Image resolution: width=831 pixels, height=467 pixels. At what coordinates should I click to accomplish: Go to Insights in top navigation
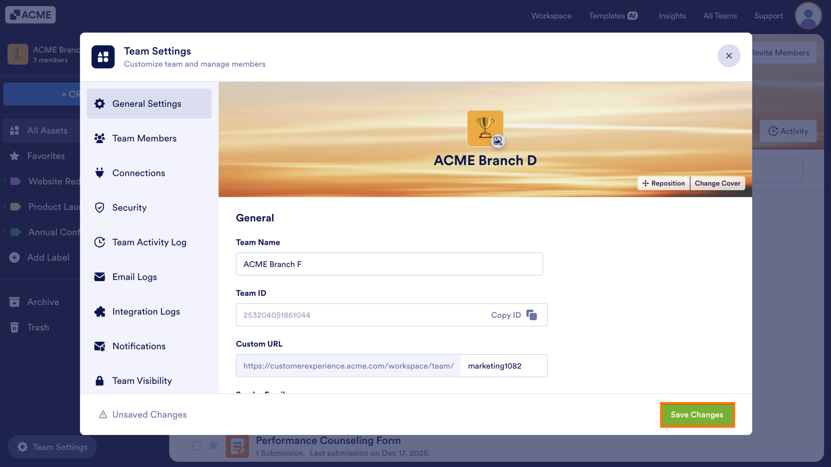tap(672, 16)
